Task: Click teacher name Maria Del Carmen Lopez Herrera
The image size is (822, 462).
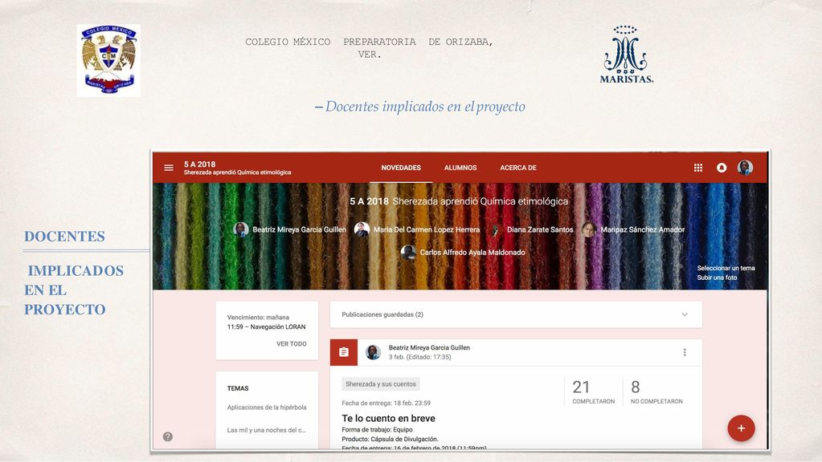Action: pyautogui.click(x=427, y=229)
